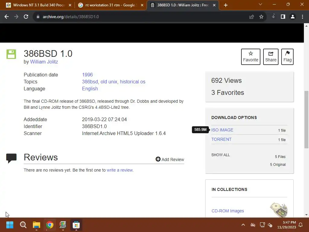Select the 386BSD 1.0 William Jolitz tab
The image size is (309, 232).
click(x=183, y=5)
